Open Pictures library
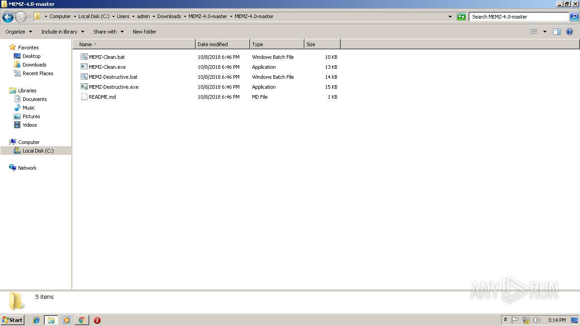580x326 pixels. point(31,116)
